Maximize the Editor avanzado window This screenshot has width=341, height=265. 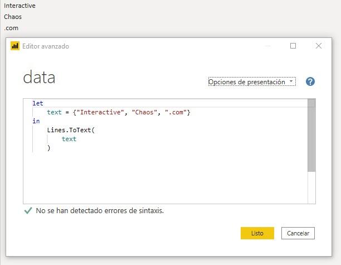pos(293,46)
